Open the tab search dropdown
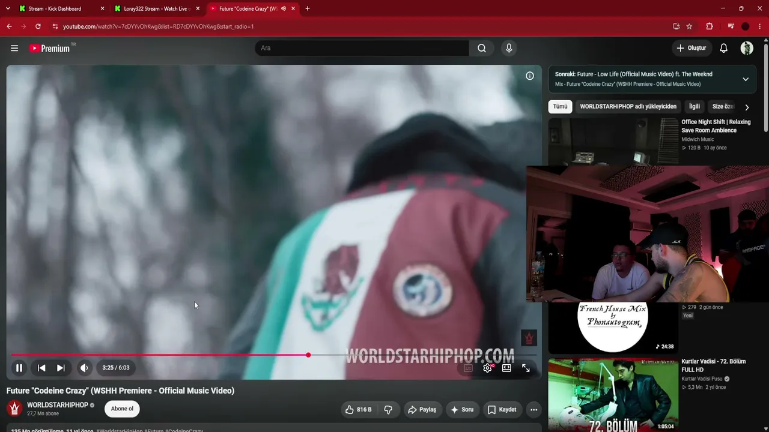769x432 pixels. 7,9
